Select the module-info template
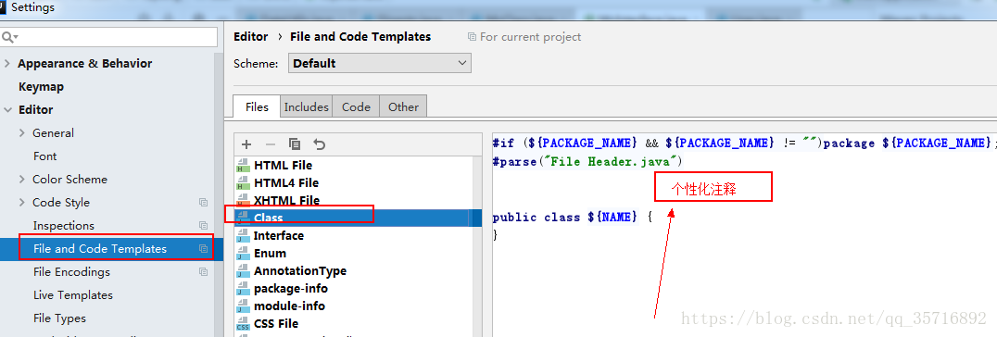 289,306
